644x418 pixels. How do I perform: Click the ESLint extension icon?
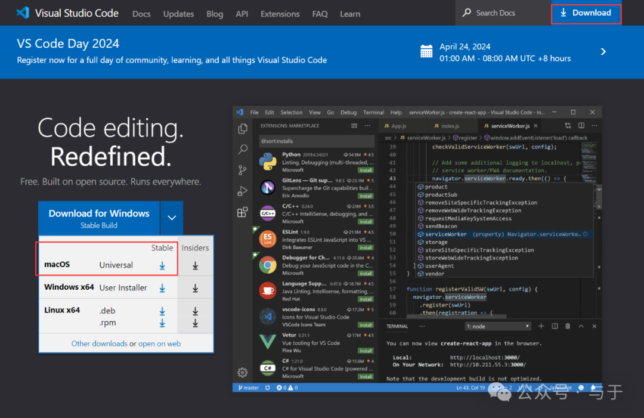[x=268, y=239]
